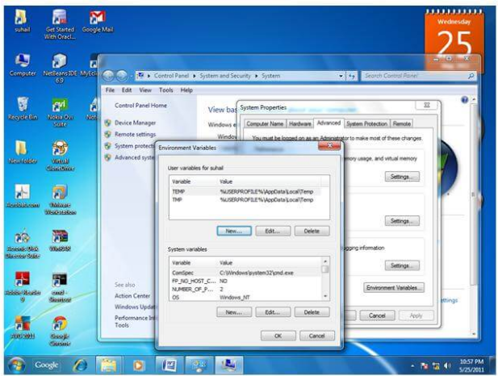This screenshot has width=498, height=376.
Task: Open Device Manager link
Action: coord(135,123)
